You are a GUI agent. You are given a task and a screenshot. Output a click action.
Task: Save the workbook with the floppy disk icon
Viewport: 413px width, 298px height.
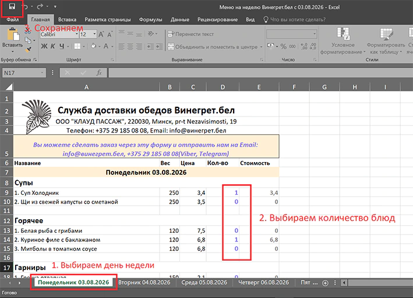(12, 6)
